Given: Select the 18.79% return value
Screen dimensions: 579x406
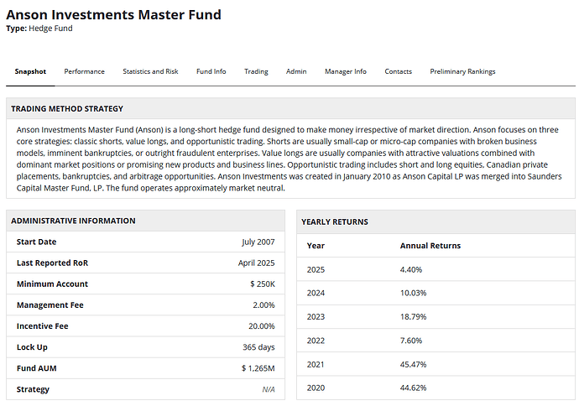Looking at the screenshot, I should tap(413, 317).
